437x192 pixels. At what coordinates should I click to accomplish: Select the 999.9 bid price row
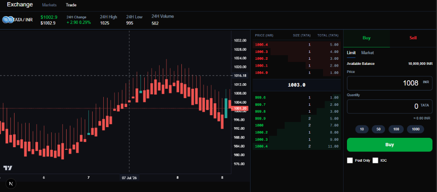point(297,119)
